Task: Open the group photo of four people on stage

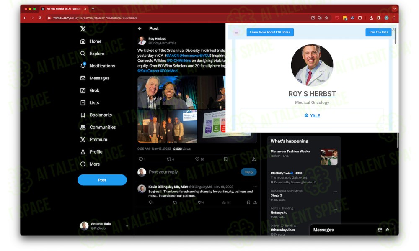Action: (x=167, y=126)
